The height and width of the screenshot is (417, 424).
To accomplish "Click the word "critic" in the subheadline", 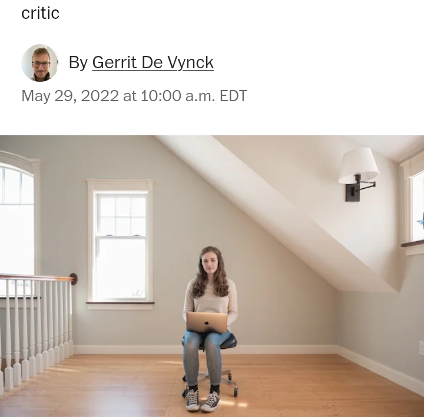I will pos(40,13).
